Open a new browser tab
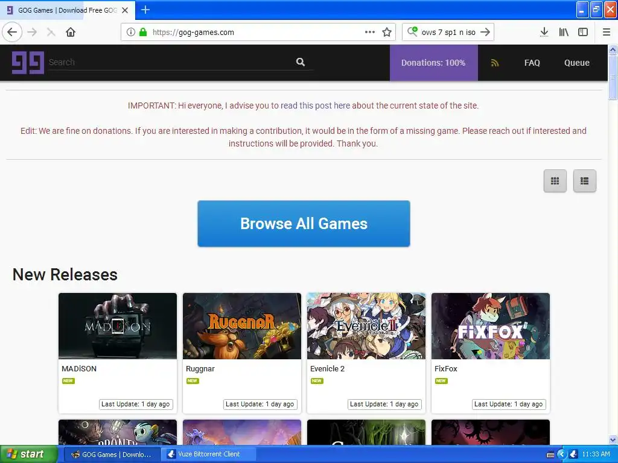The width and height of the screenshot is (618, 463). [145, 10]
